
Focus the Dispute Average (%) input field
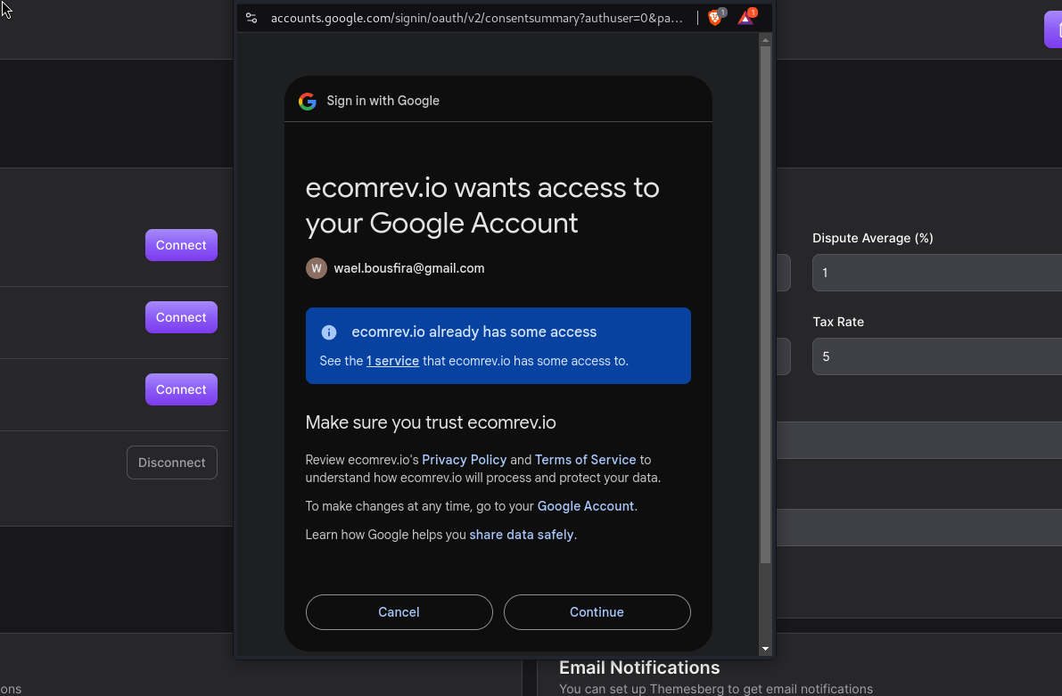[936, 273]
